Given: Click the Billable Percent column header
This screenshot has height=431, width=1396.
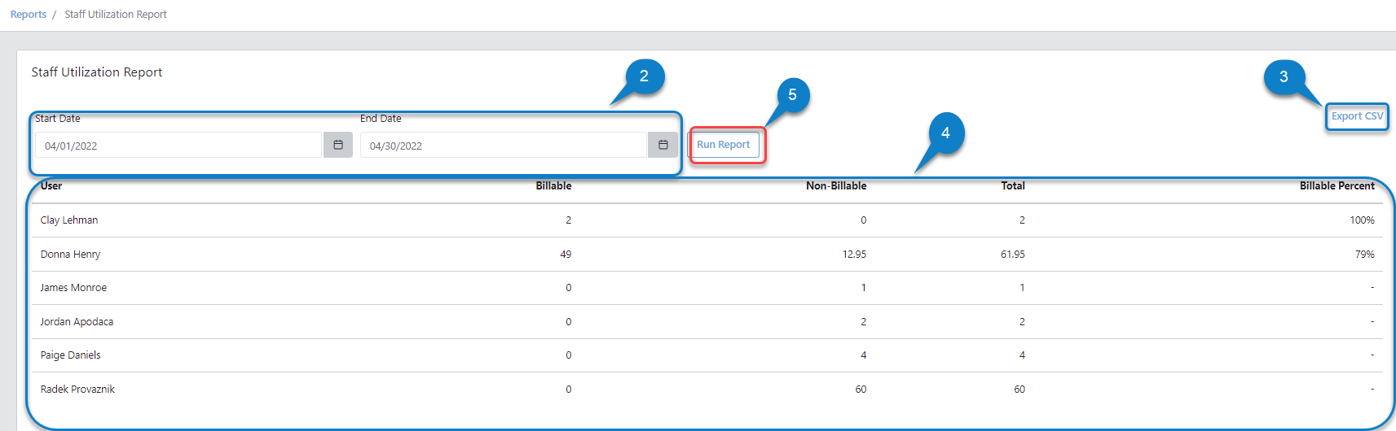Looking at the screenshot, I should click(x=1337, y=186).
